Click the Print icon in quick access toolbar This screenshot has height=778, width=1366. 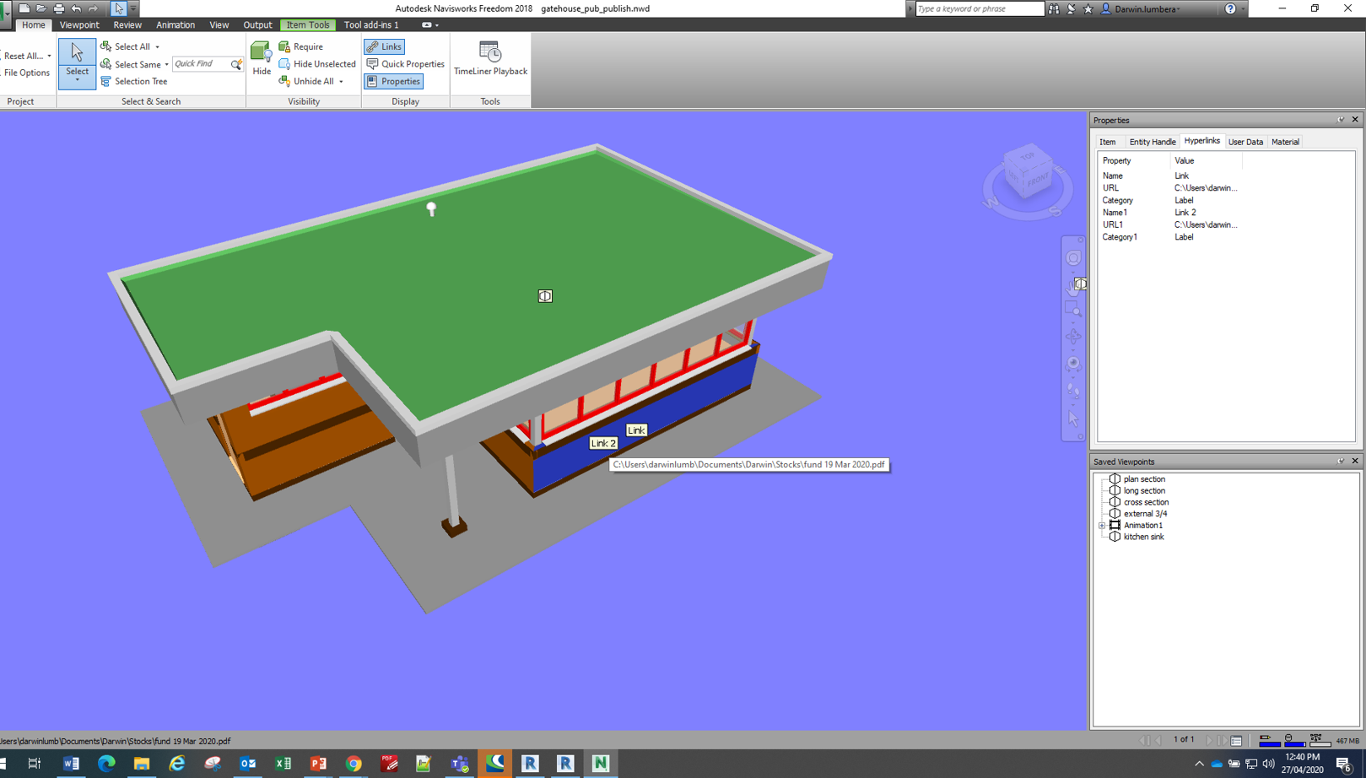[x=58, y=8]
